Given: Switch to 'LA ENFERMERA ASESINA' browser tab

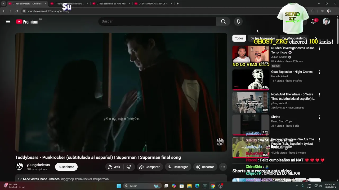Looking at the screenshot, I should [x=153, y=4].
